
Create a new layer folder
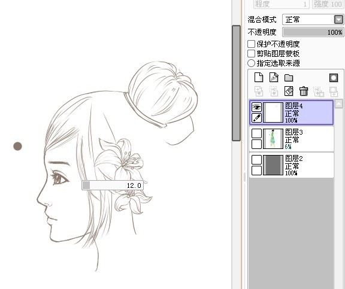coord(289,78)
